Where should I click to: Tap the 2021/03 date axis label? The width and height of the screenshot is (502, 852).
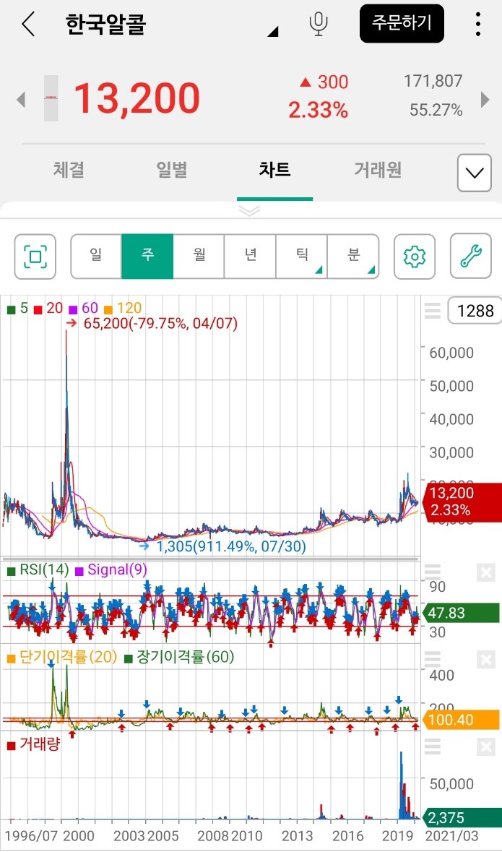(451, 835)
